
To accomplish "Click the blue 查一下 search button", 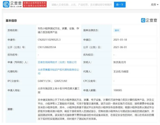I will [120, 5].
